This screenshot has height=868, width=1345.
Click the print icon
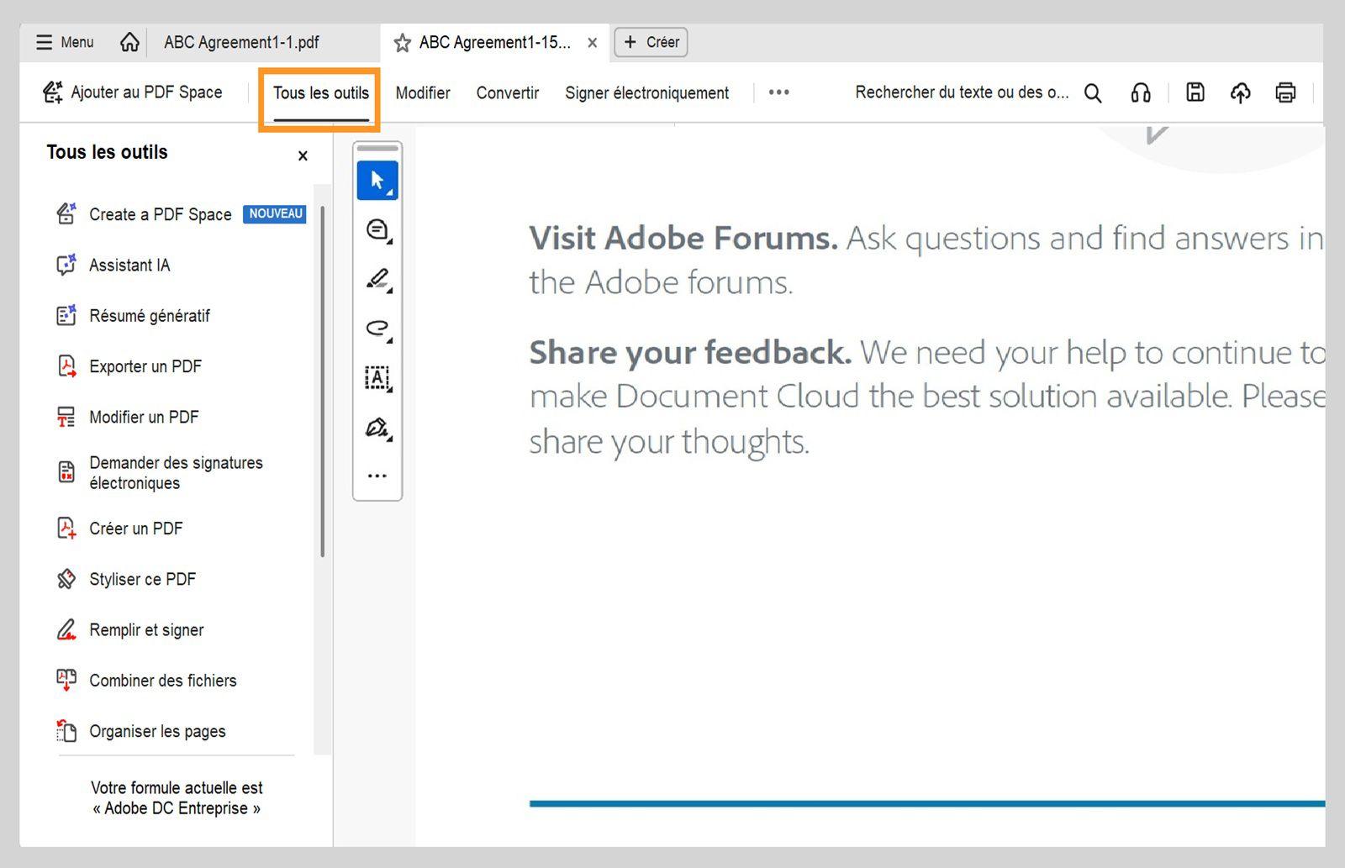click(x=1286, y=92)
